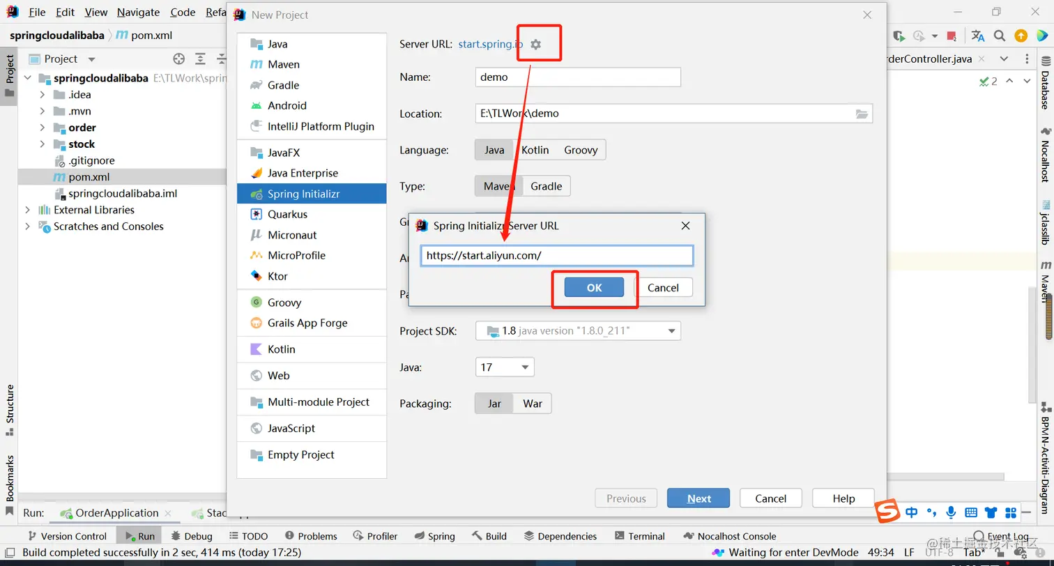The height and width of the screenshot is (566, 1054).
Task: Set Packaging to Jar
Action: (494, 404)
